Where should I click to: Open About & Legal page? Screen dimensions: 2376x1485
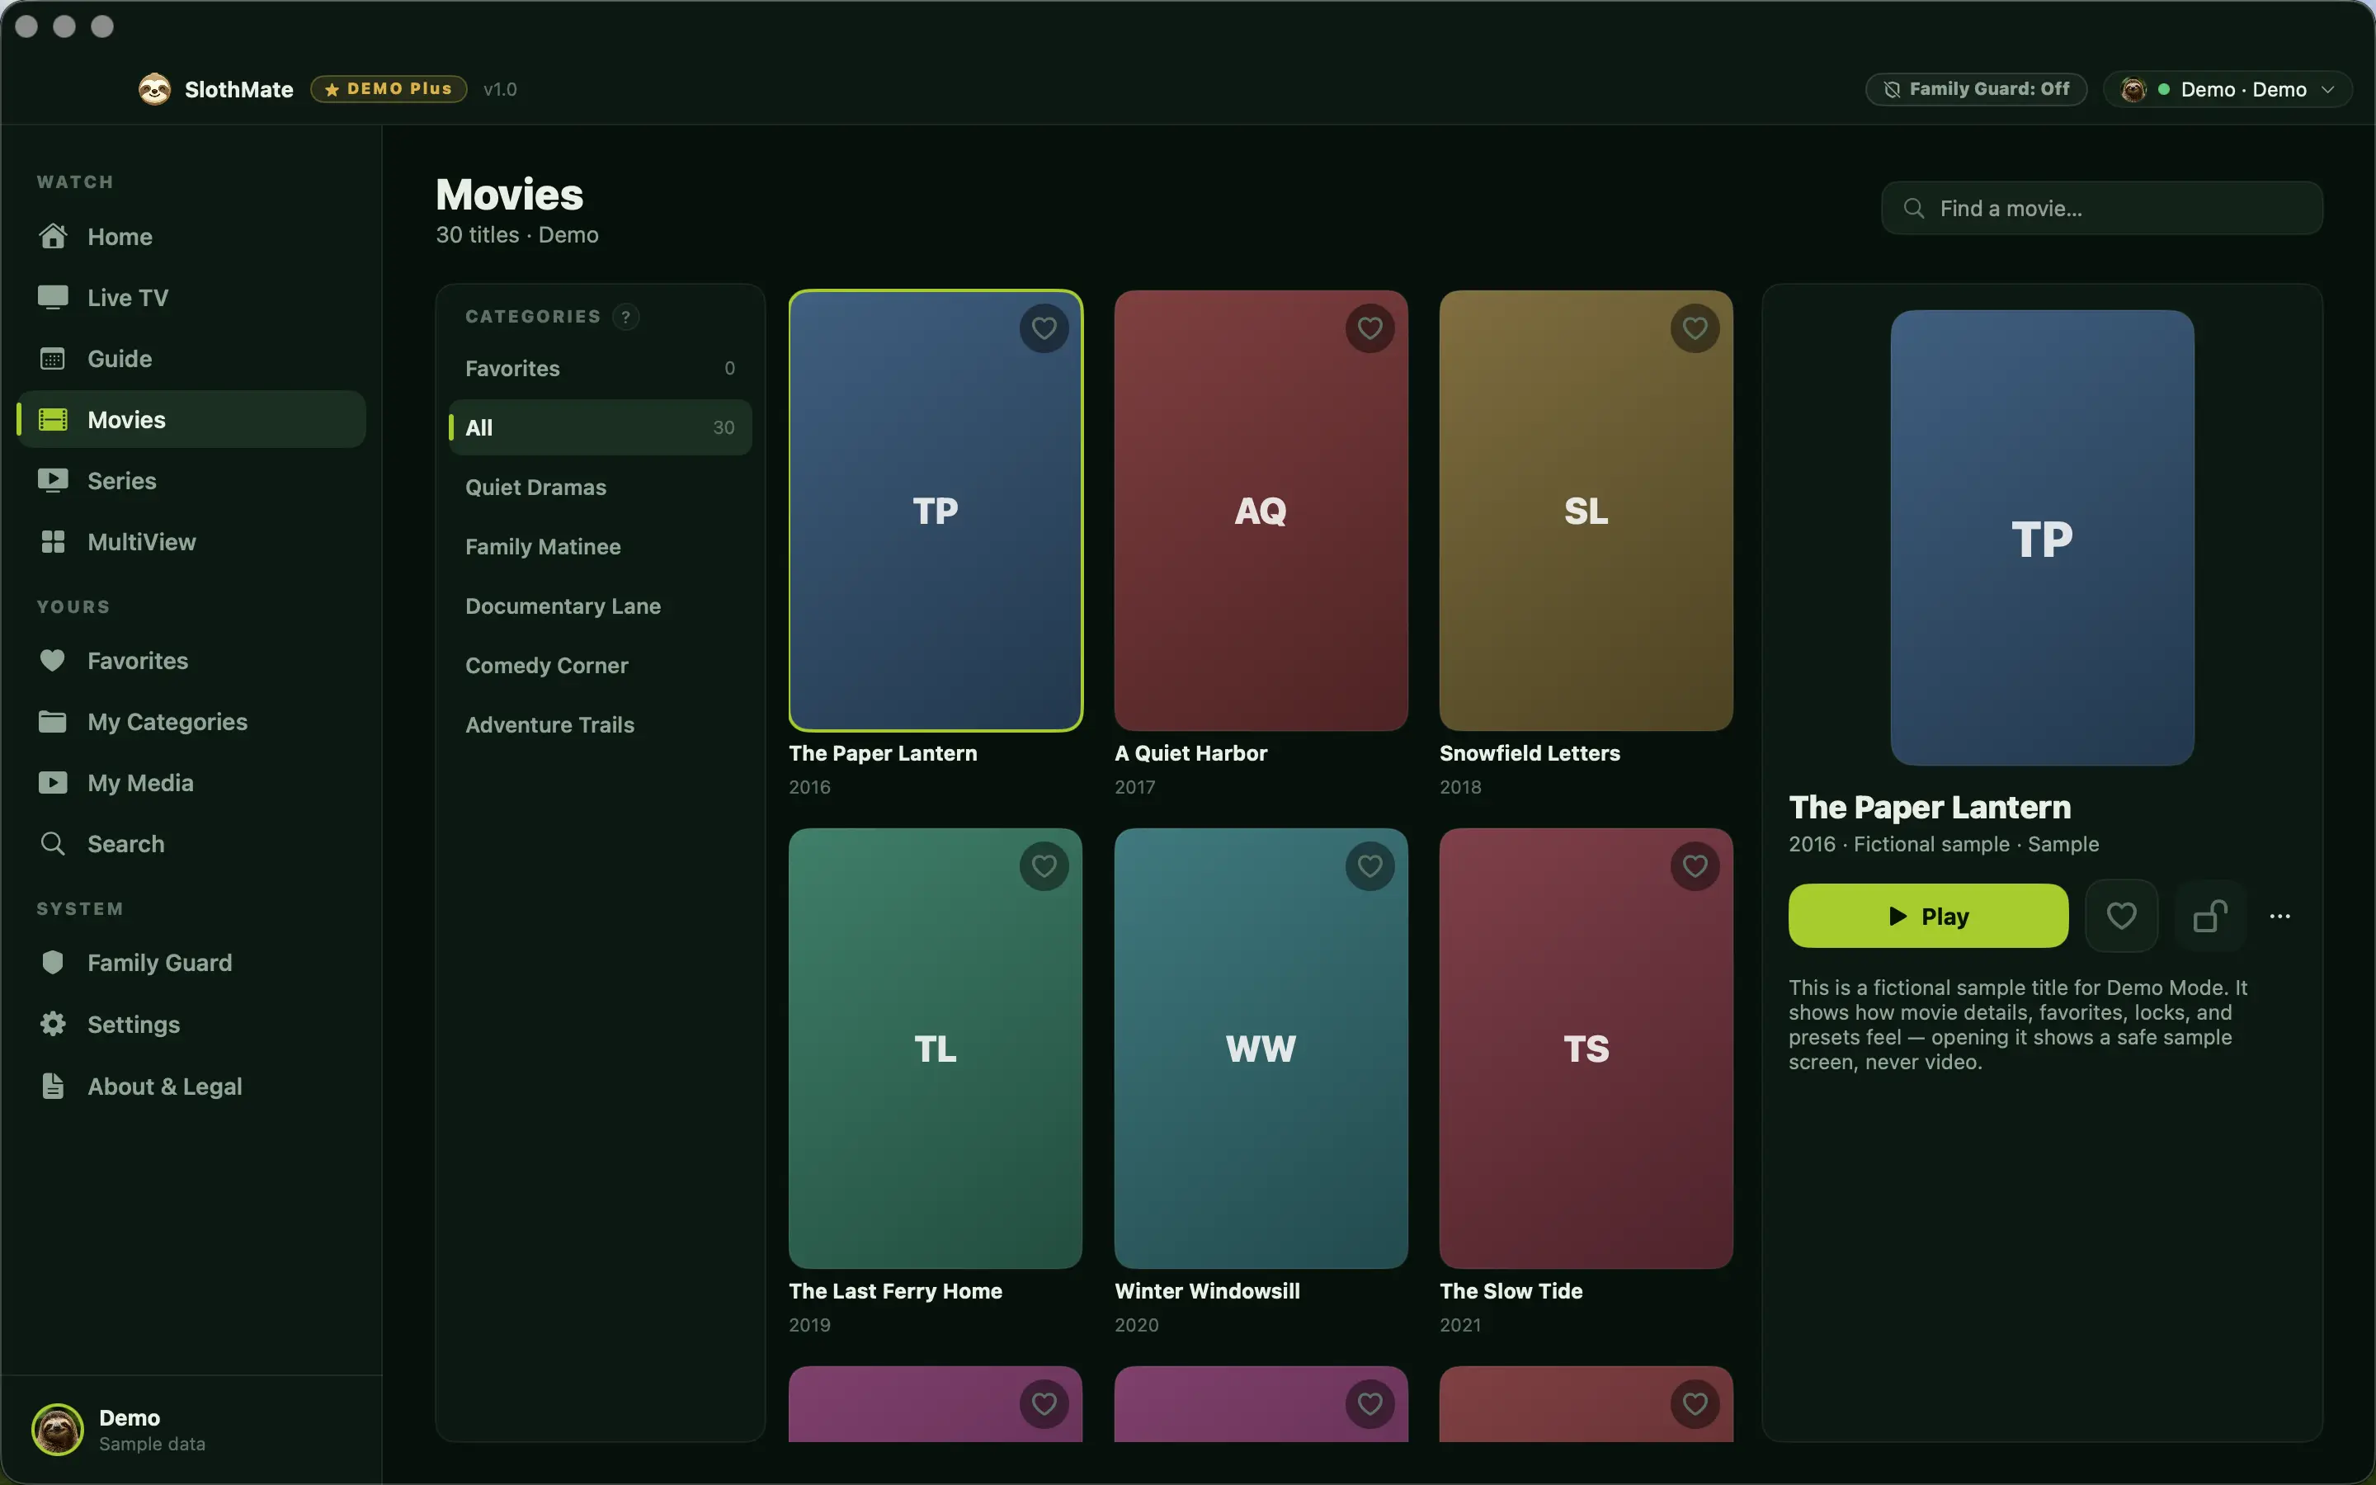click(191, 1087)
